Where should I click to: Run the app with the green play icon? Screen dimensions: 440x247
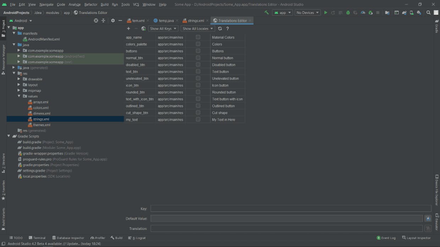pos(325,12)
